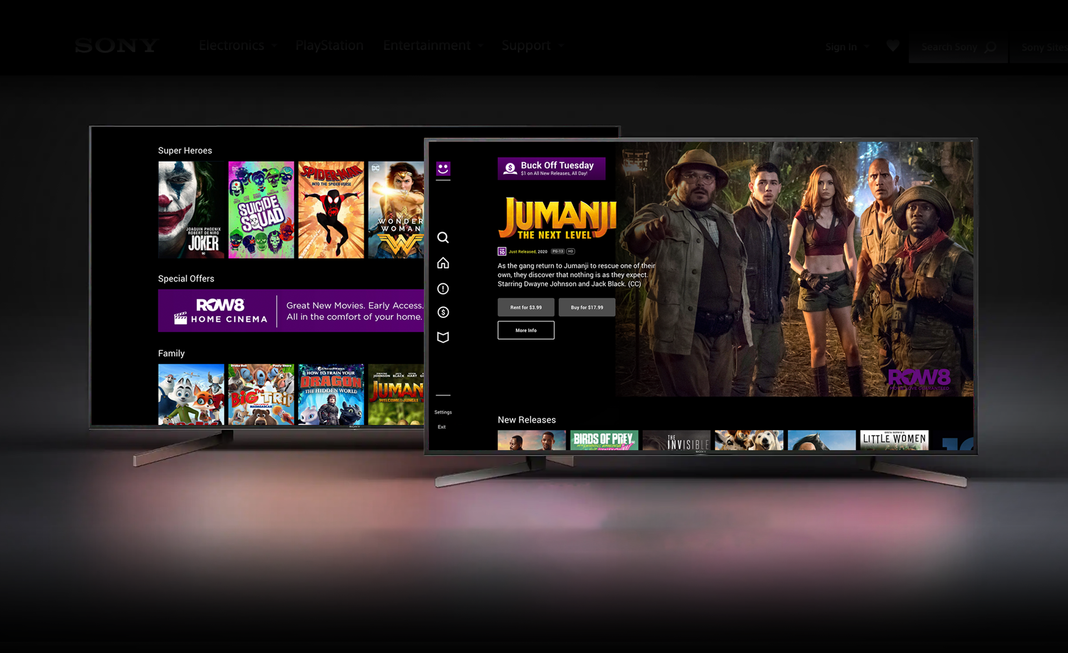Open search in ROW8 sidebar
The image size is (1068, 653).
(443, 238)
